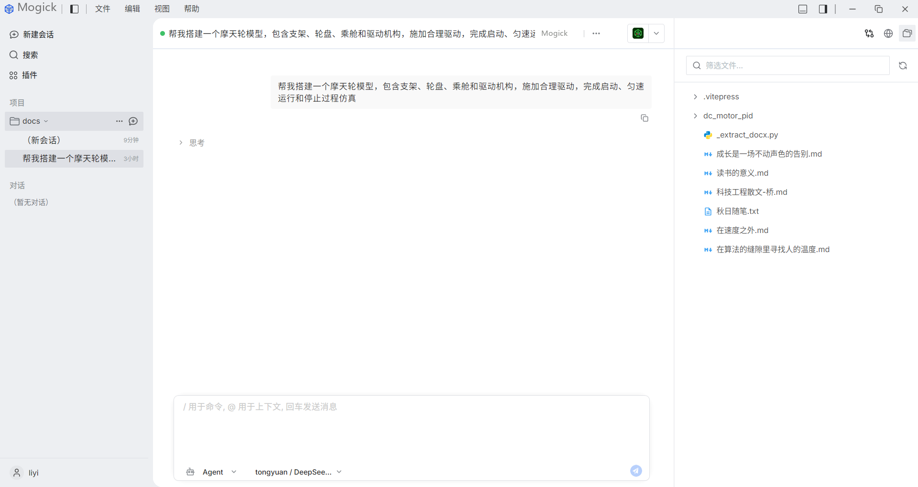Open the 视图 menu
The width and height of the screenshot is (918, 487).
(x=162, y=9)
